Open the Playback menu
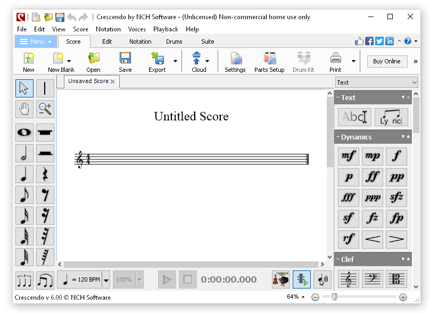 point(166,29)
